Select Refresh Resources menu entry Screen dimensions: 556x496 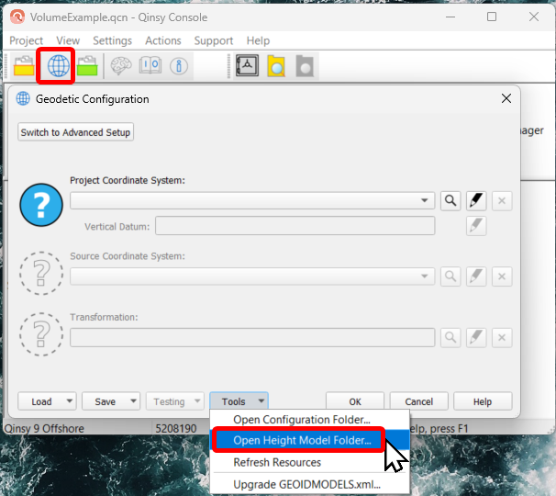[310, 462]
